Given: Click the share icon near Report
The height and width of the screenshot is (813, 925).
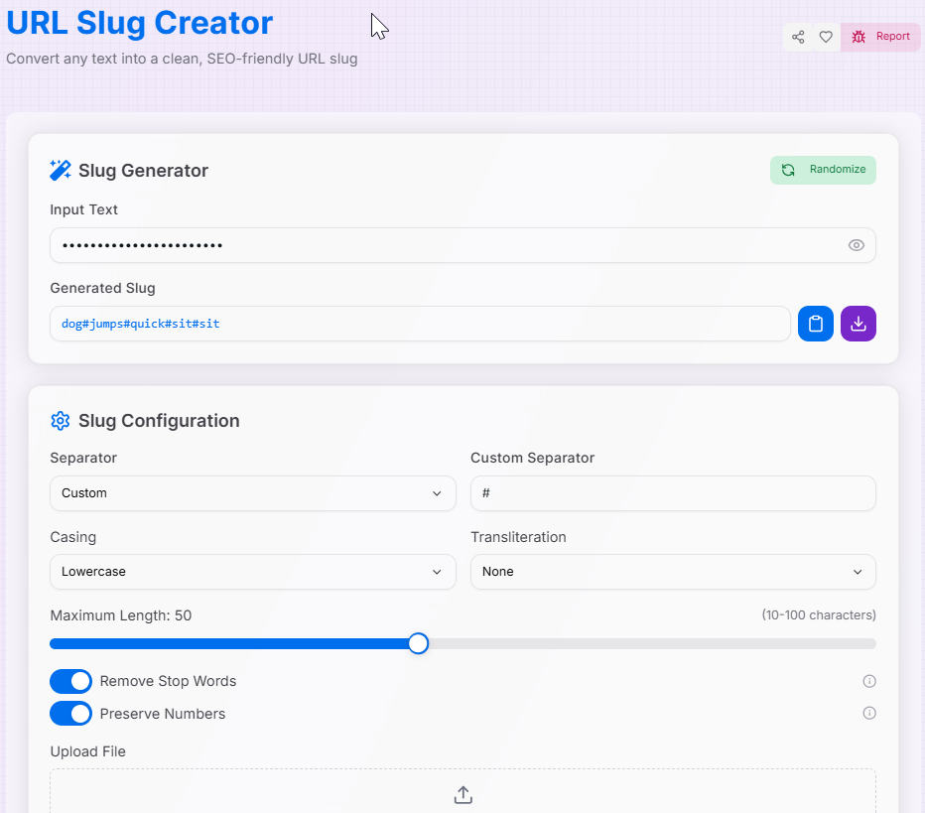Looking at the screenshot, I should 797,36.
